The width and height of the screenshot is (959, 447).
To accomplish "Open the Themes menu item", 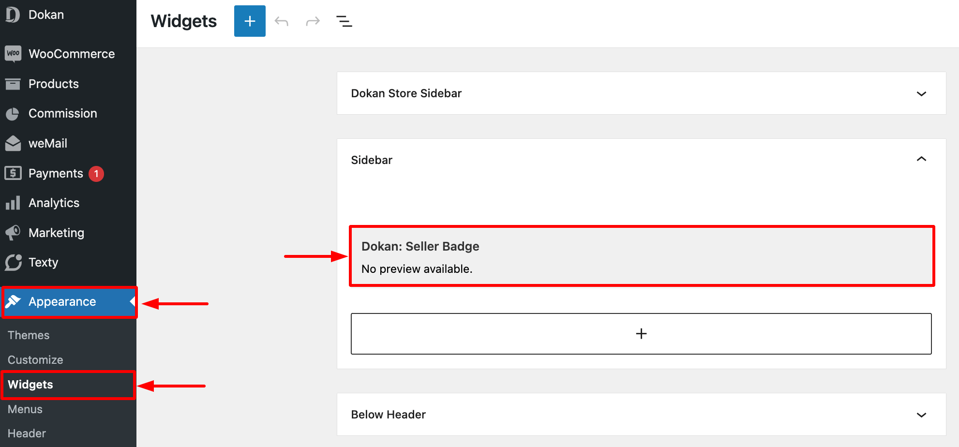I will (28, 335).
